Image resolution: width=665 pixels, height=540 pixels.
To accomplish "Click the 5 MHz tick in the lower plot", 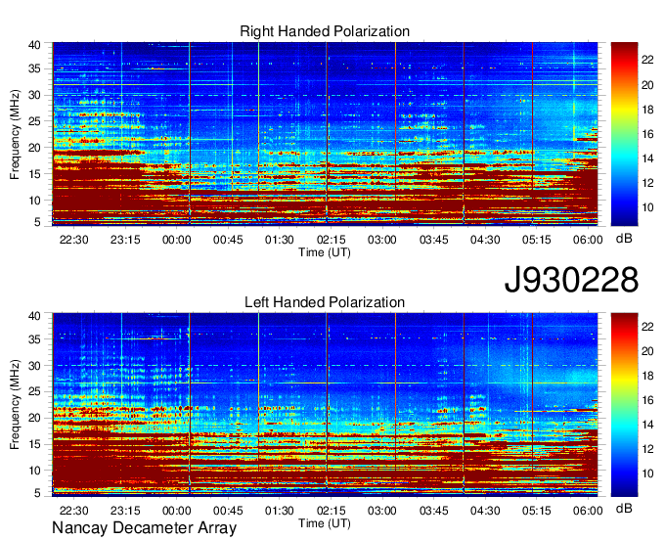I will [37, 493].
